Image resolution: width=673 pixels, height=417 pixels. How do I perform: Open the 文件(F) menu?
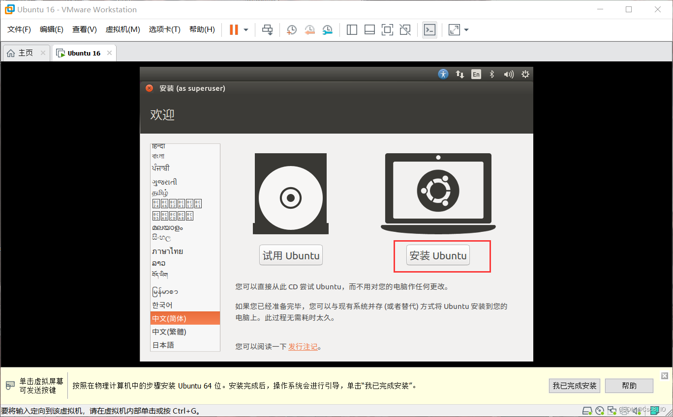(x=19, y=29)
